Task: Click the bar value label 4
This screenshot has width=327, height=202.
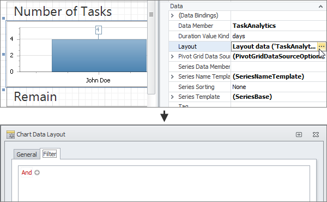Action: [99, 30]
